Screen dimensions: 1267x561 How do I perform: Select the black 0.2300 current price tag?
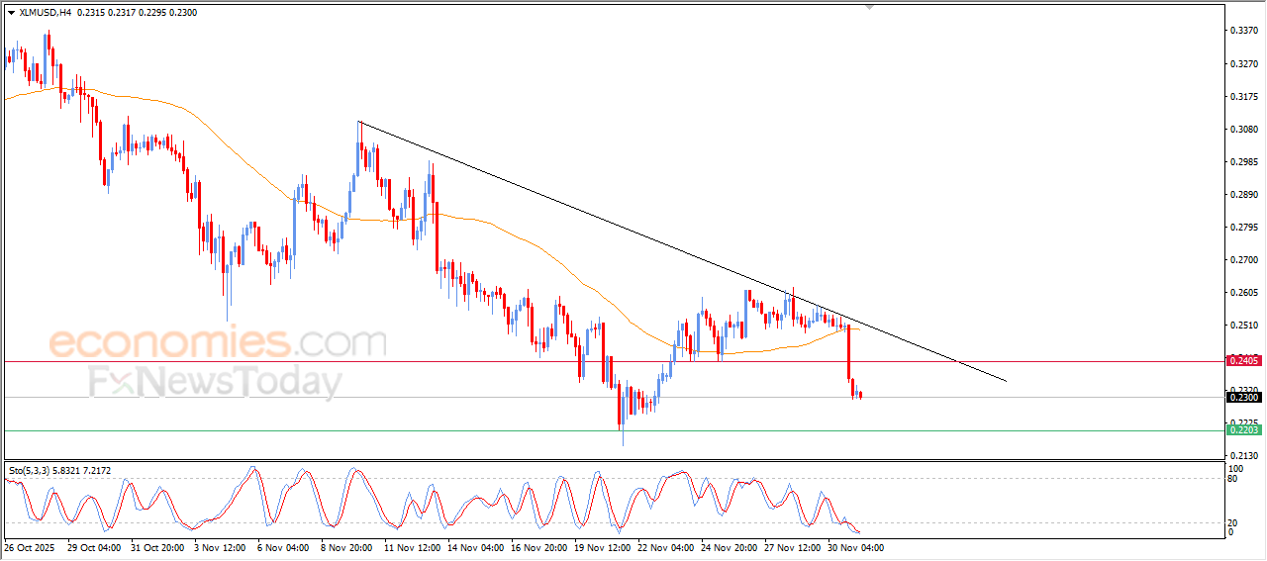click(1243, 398)
